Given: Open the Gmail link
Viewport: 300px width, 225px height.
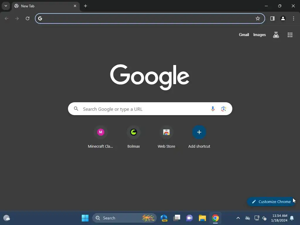Looking at the screenshot, I should tap(244, 35).
